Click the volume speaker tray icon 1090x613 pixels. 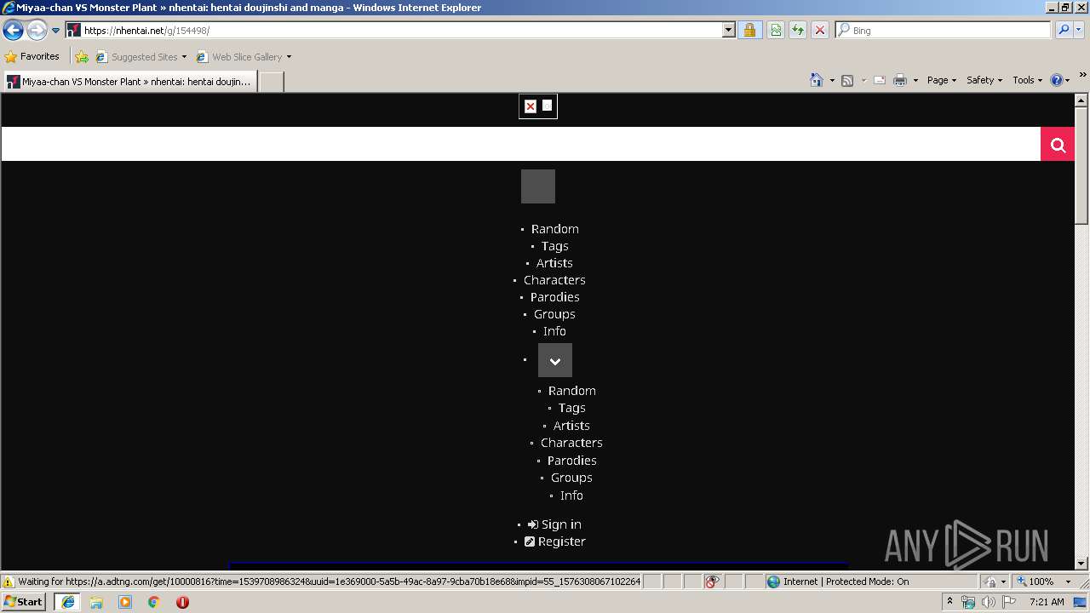click(x=988, y=602)
